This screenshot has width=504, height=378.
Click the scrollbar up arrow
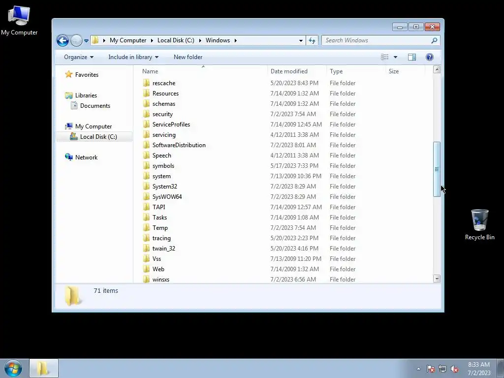pos(437,69)
